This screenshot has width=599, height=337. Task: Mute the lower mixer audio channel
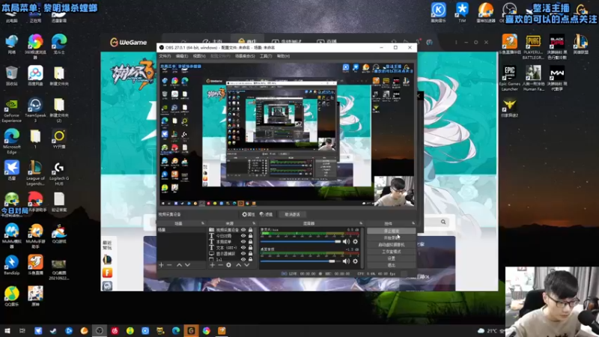coord(346,261)
